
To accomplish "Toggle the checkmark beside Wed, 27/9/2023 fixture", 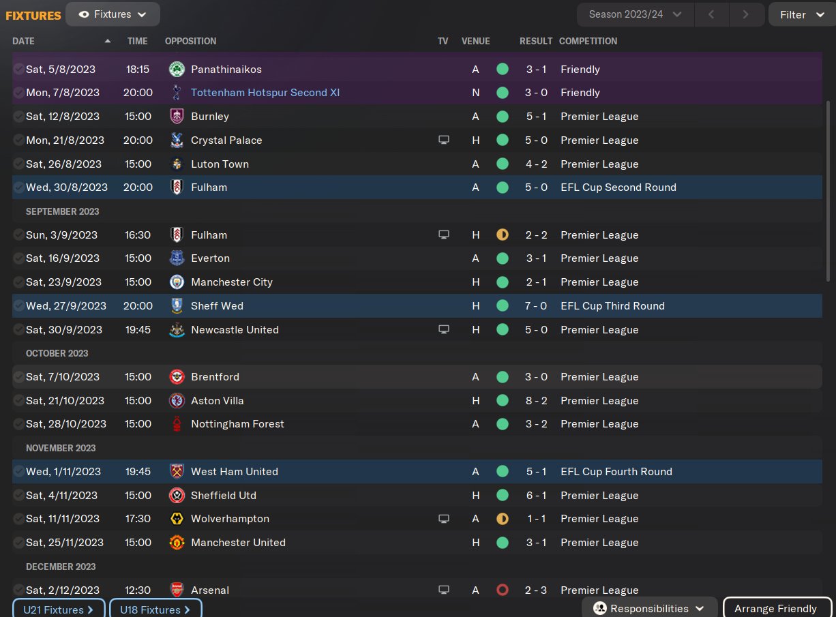I will [18, 306].
